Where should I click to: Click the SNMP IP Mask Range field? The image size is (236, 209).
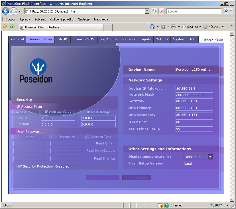coord(98,124)
